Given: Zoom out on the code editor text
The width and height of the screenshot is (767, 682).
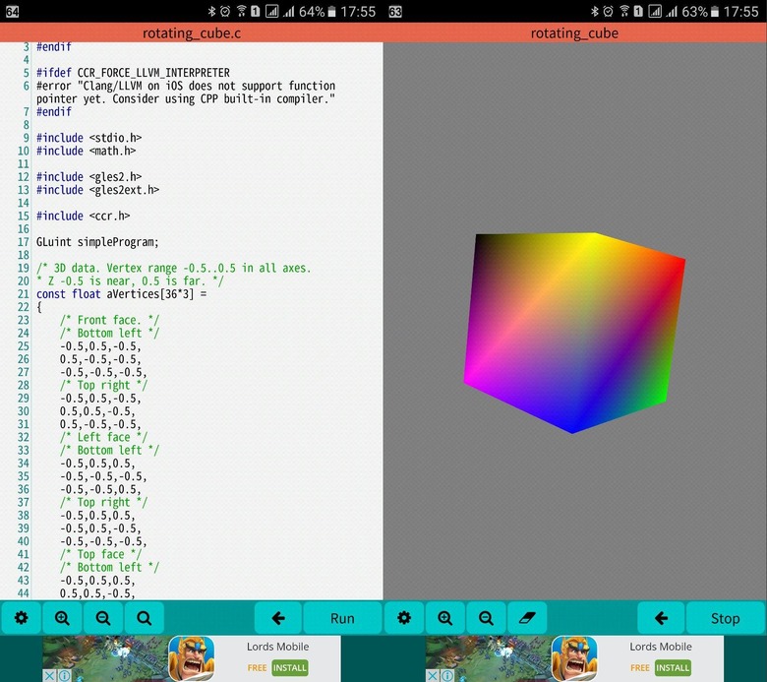Looking at the screenshot, I should pyautogui.click(x=103, y=618).
